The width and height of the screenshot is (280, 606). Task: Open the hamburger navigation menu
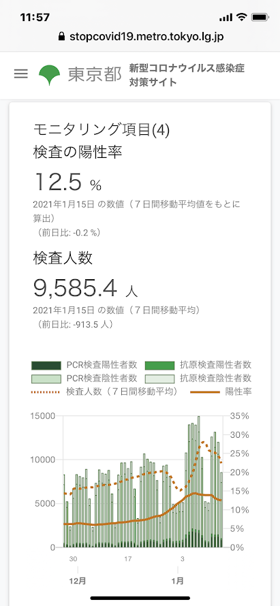(x=21, y=74)
